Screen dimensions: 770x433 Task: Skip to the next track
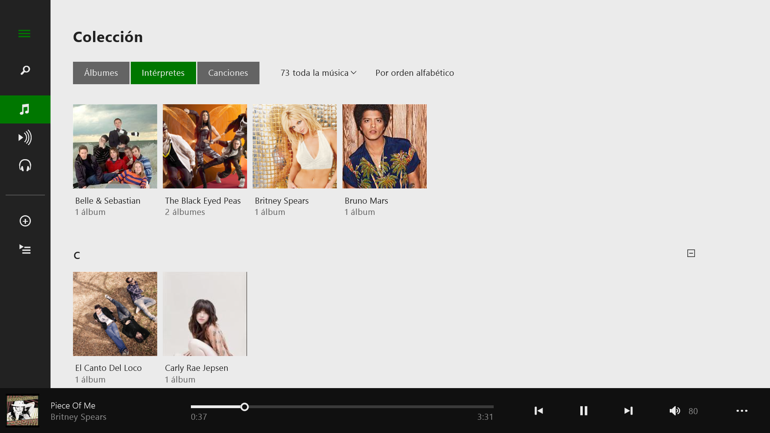[x=628, y=411]
